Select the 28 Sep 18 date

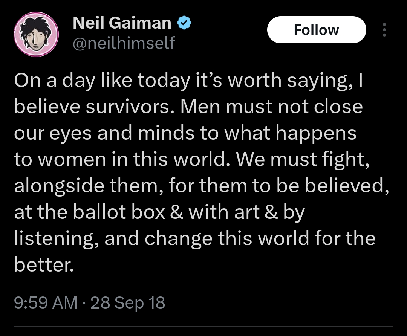(128, 302)
